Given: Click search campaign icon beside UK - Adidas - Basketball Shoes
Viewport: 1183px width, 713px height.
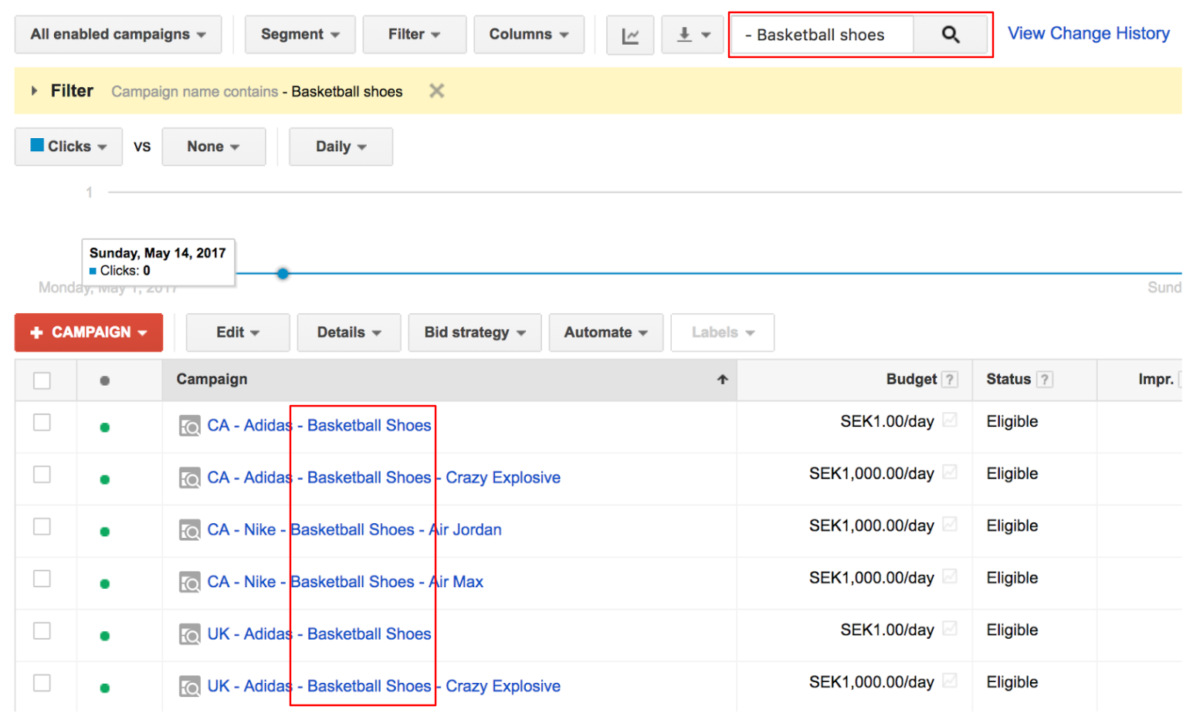Looking at the screenshot, I should [x=189, y=634].
